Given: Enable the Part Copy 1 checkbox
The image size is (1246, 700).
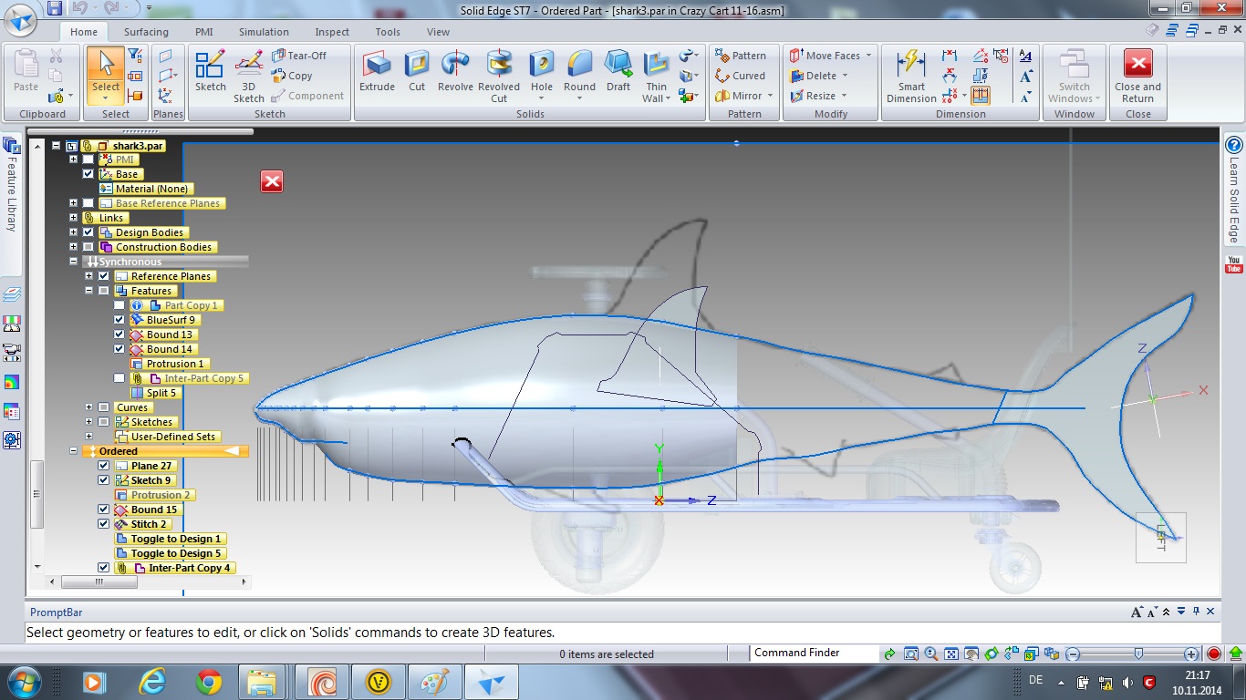Looking at the screenshot, I should click(x=119, y=305).
